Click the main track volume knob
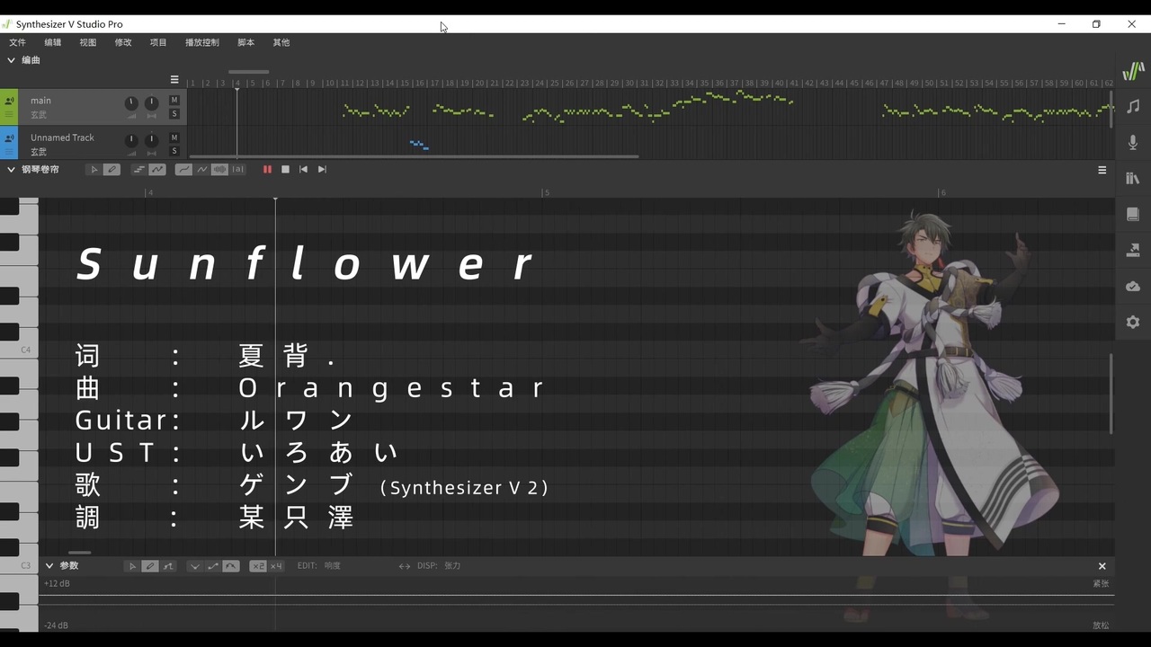Viewport: 1151px width, 647px height. [131, 103]
